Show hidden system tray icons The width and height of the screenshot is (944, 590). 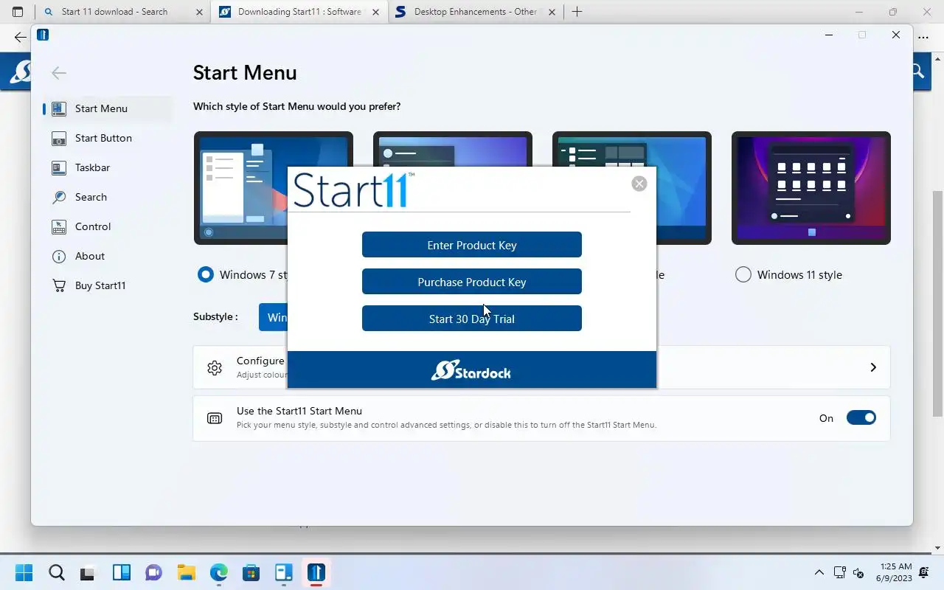(819, 572)
